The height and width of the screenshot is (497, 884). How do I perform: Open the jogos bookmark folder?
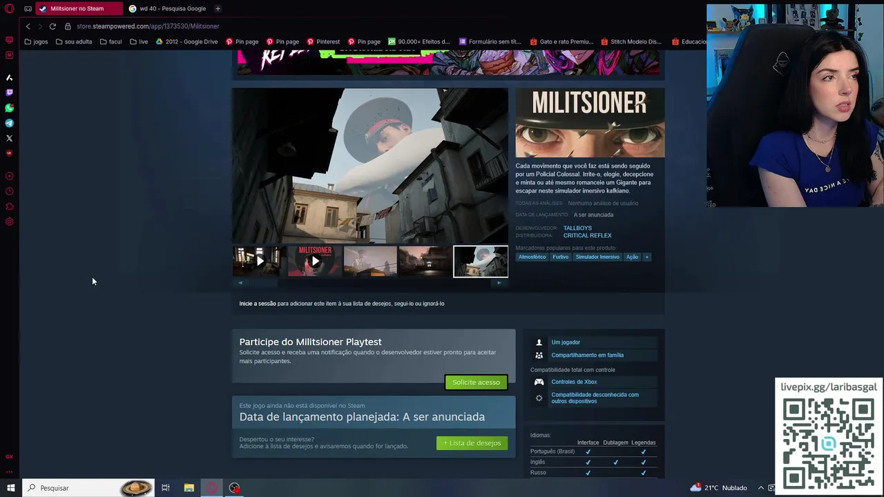[x=36, y=41]
